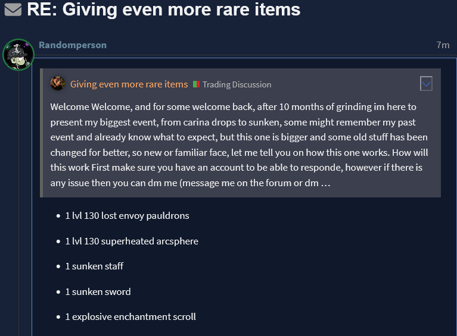Click the bullet beside 'lost envoy pauldrons'
457x336 pixels.
click(57, 216)
